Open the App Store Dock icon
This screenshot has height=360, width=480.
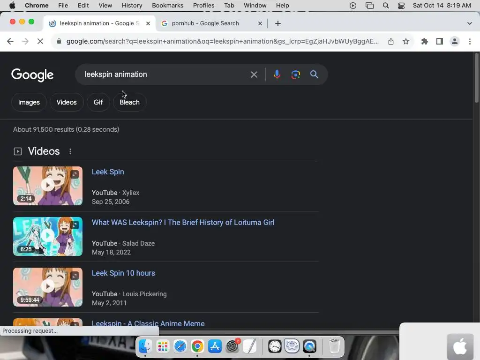215,346
